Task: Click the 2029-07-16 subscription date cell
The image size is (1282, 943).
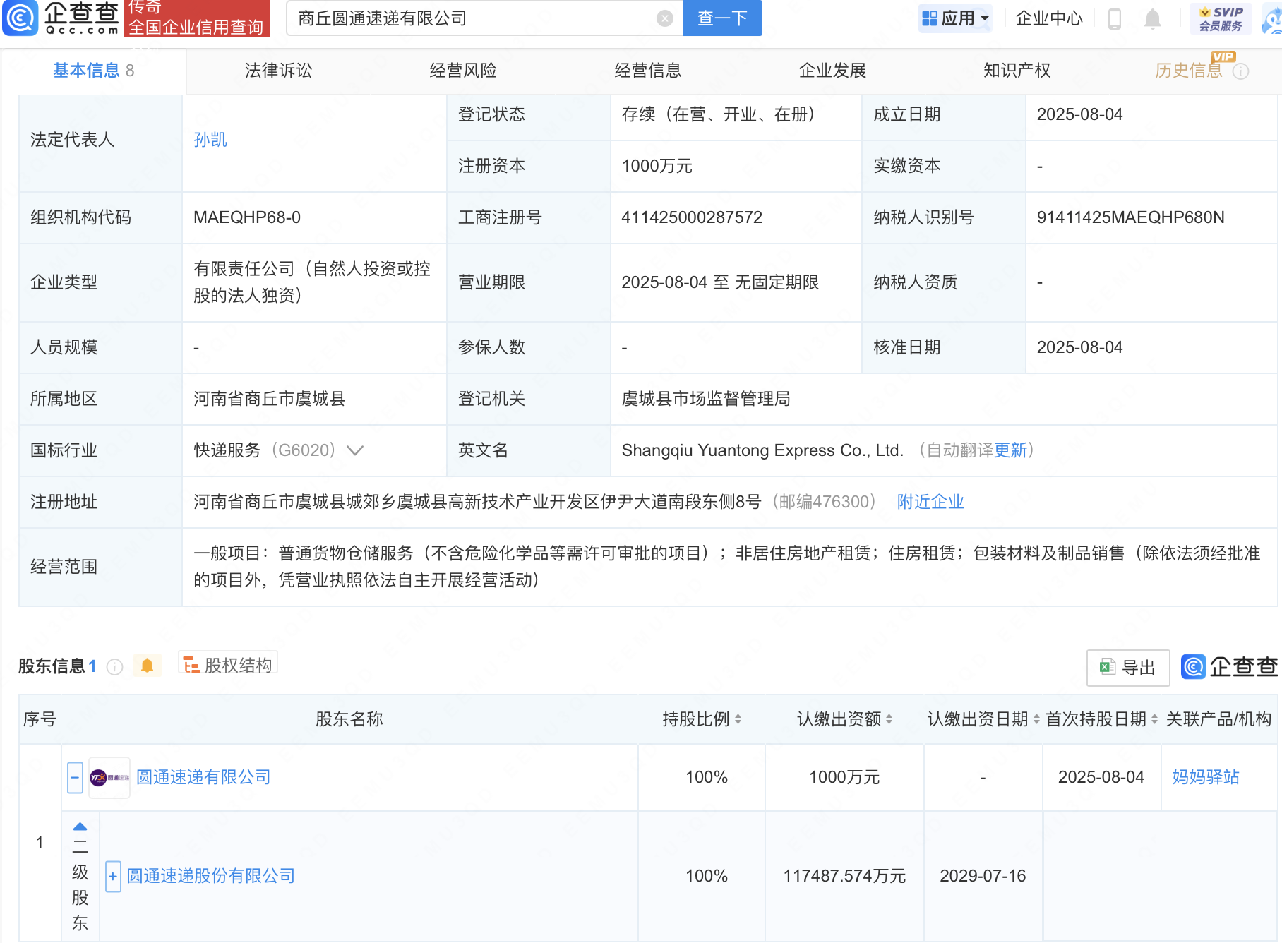Action: [x=983, y=876]
